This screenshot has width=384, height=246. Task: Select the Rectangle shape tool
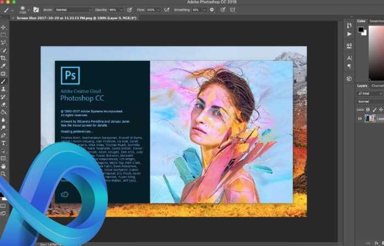tap(3, 158)
